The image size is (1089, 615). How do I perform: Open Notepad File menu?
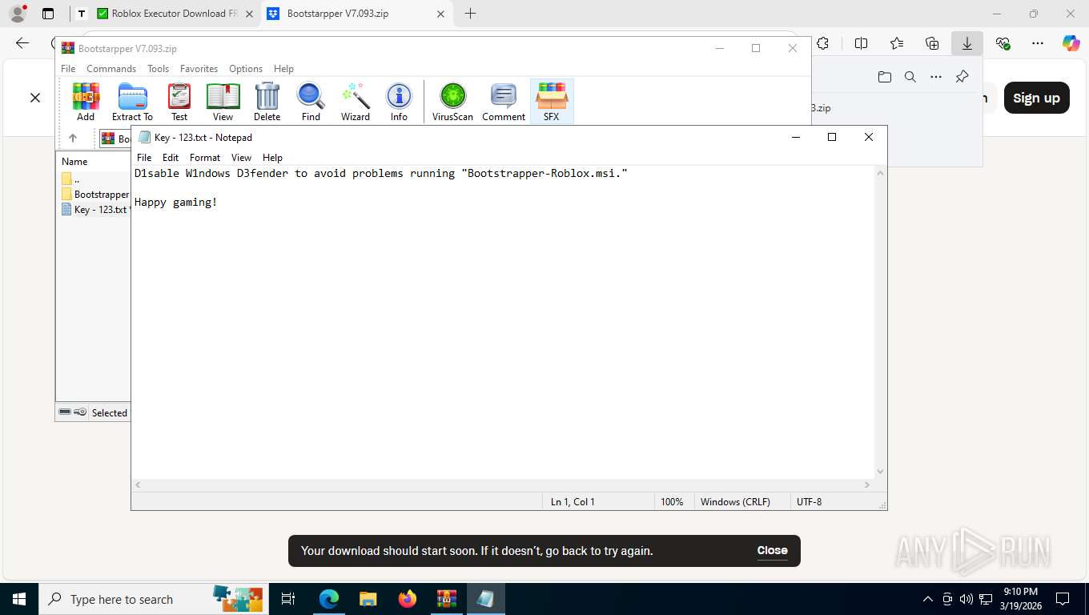click(144, 158)
